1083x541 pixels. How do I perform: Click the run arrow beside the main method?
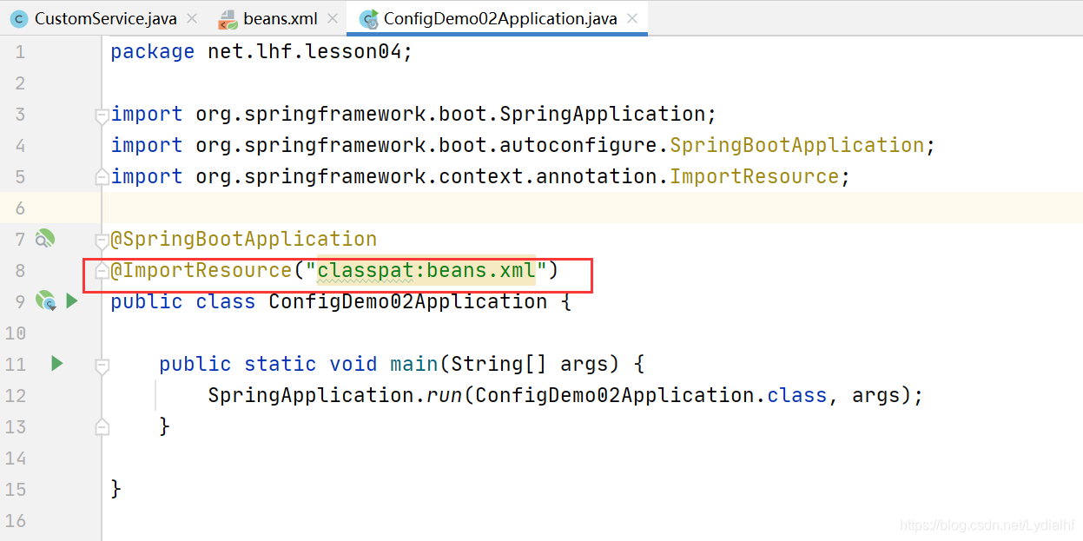[57, 364]
